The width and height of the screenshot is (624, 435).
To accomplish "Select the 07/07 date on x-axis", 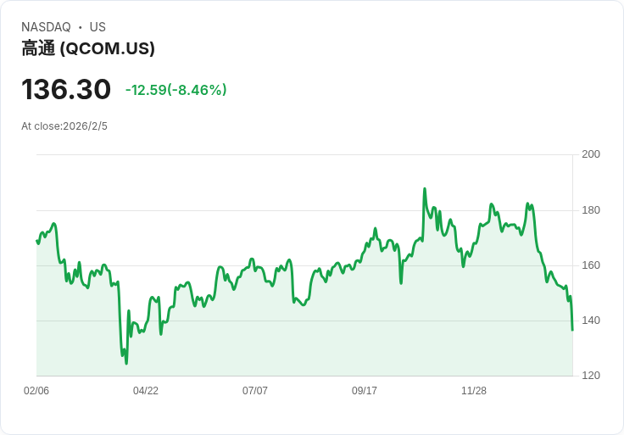I will (255, 391).
